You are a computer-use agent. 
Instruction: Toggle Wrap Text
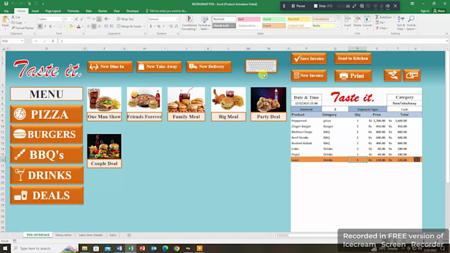pos(126,19)
